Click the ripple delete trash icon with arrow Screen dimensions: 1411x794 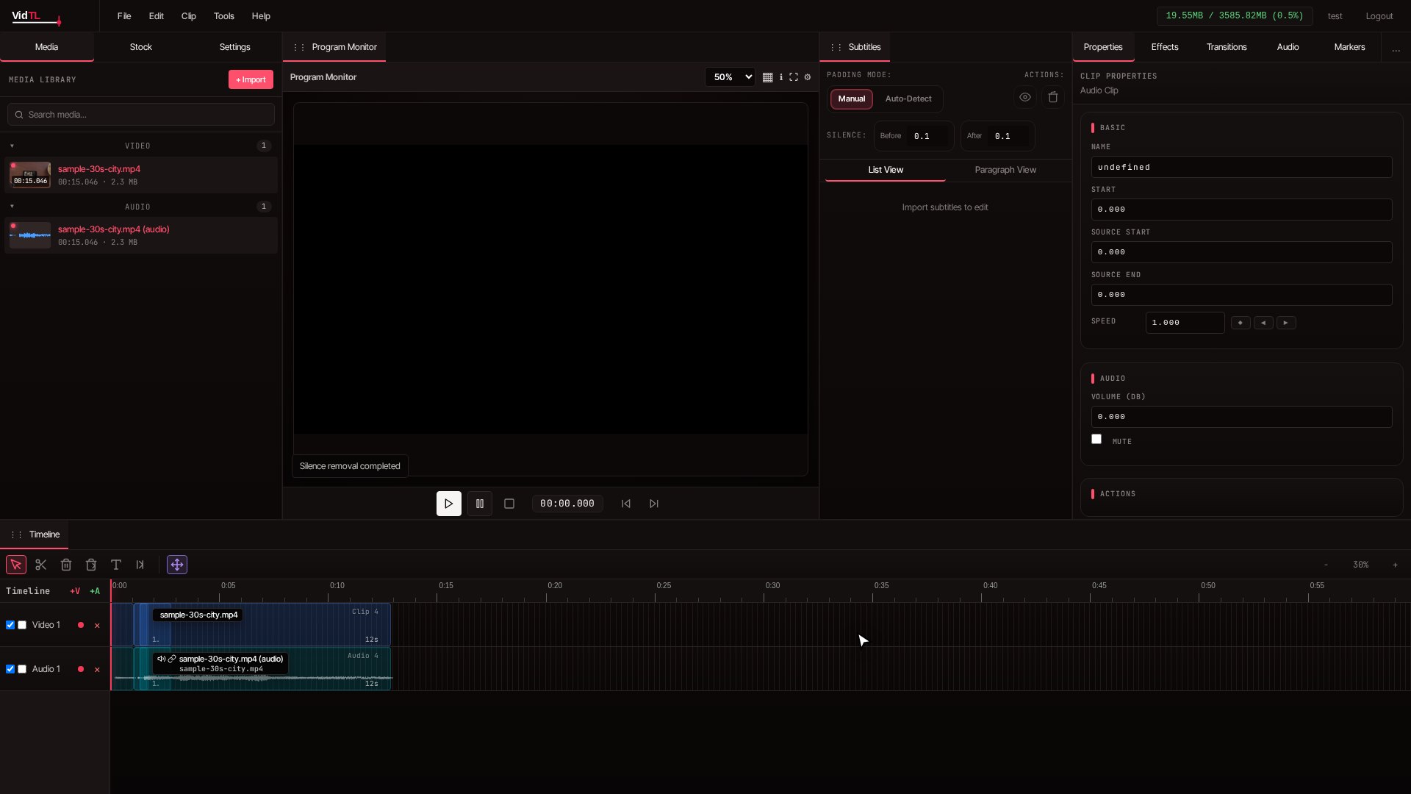[x=91, y=565]
